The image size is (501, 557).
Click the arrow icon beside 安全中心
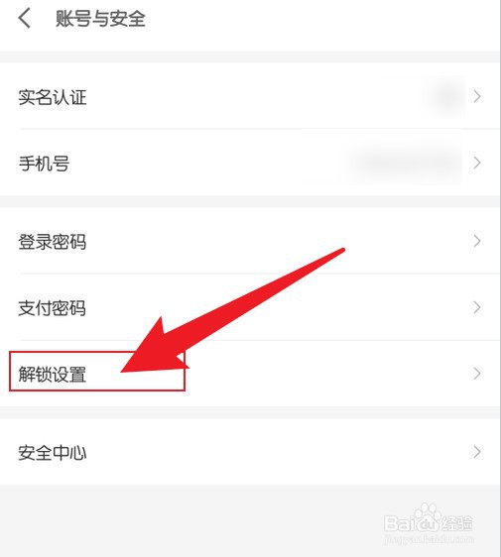tap(477, 452)
